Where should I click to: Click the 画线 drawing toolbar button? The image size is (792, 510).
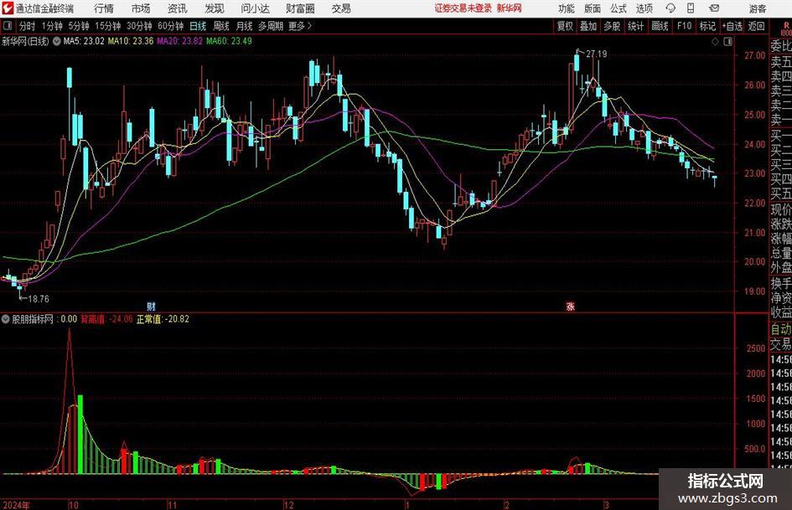pos(660,26)
